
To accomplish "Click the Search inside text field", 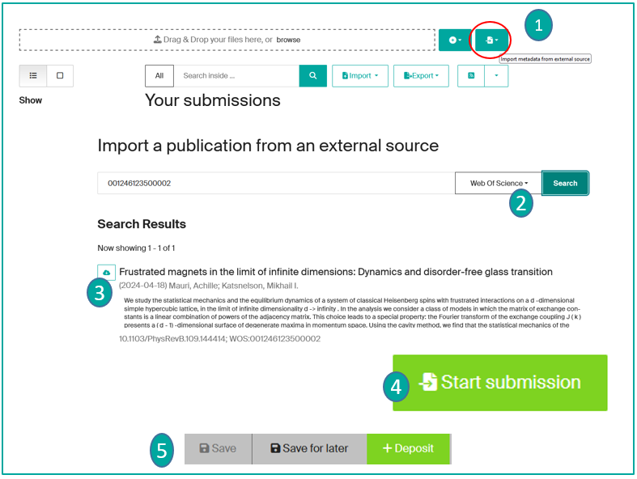I will [236, 75].
